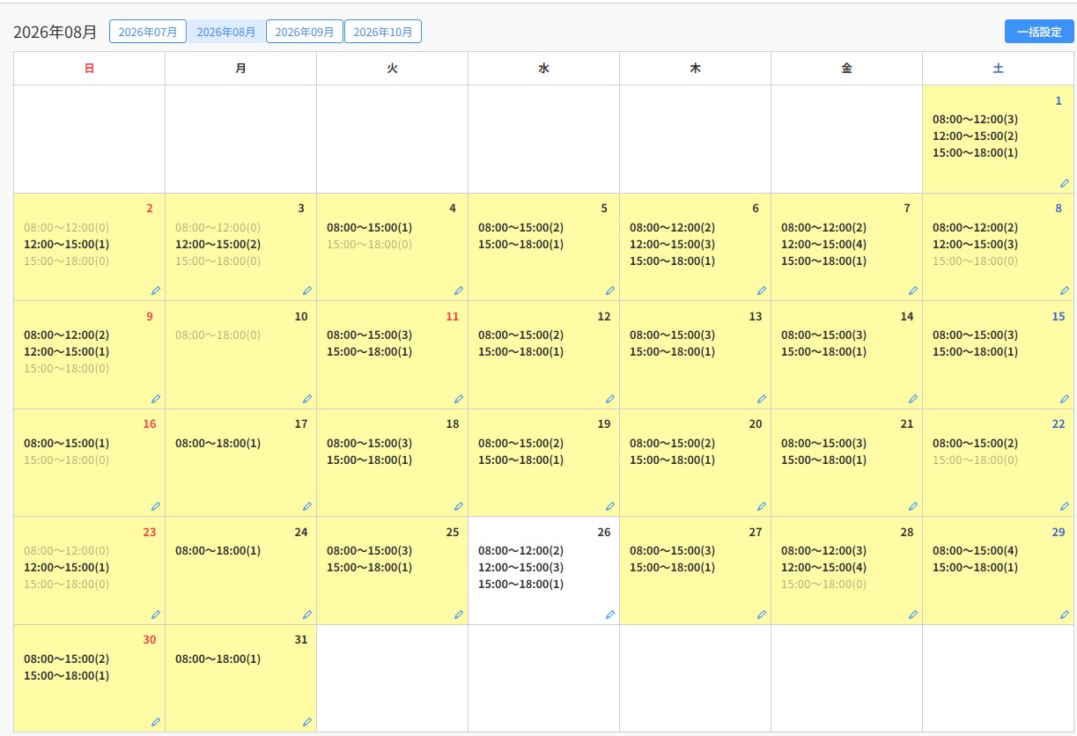Click the 12:00～15:00(4) slot on day 7

823,244
